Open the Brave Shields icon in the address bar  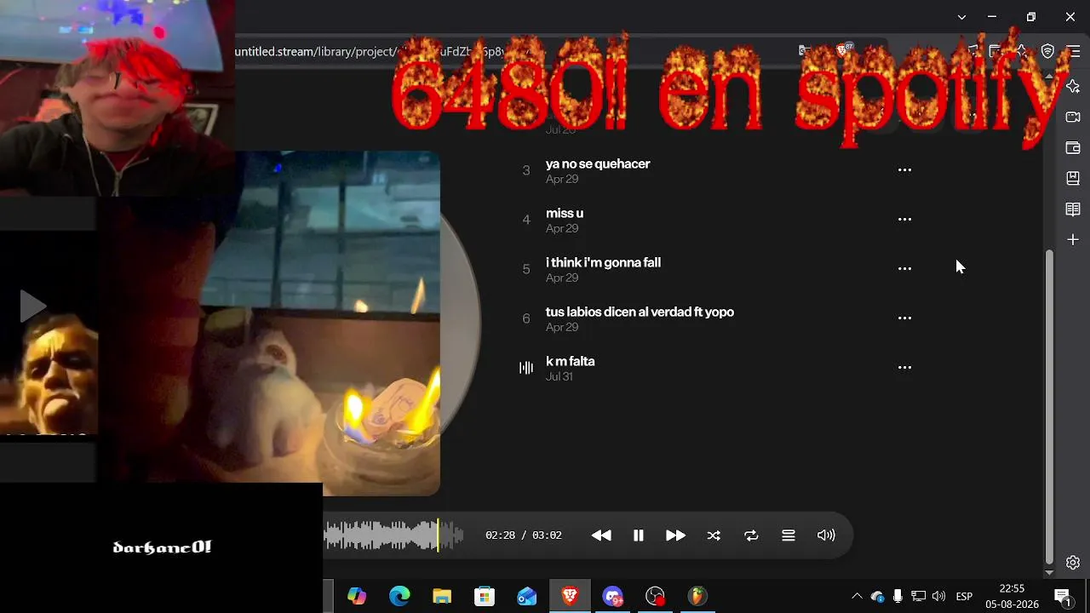[843, 51]
